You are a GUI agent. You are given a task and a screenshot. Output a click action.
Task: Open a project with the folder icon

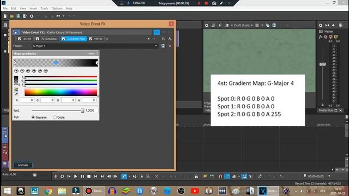point(11,16)
